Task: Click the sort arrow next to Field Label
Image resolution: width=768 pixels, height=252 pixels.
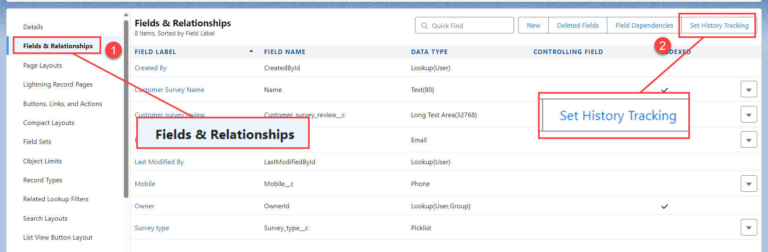Action: [x=251, y=51]
